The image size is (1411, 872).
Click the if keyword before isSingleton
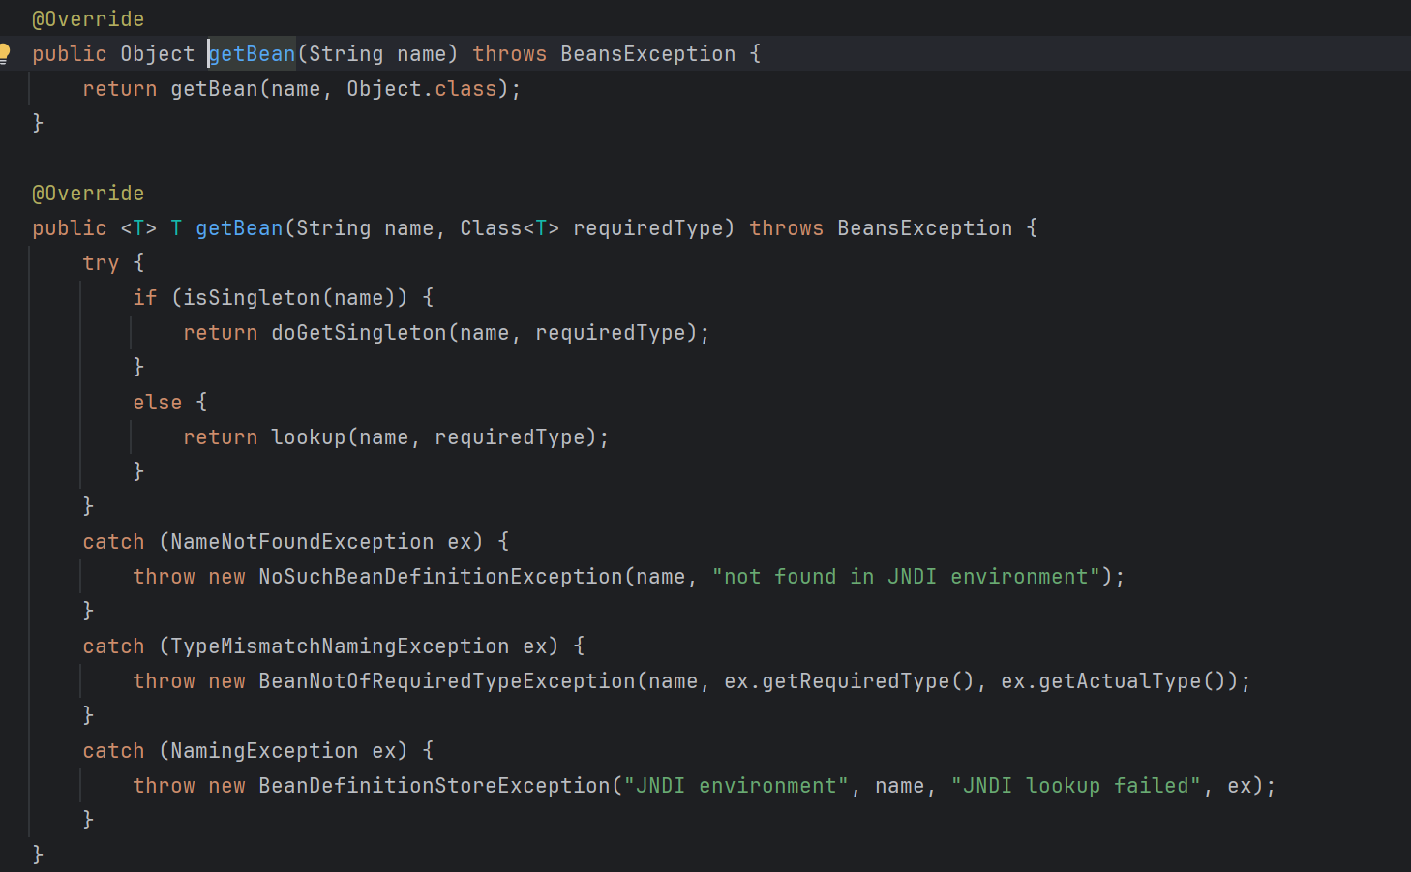[x=145, y=298]
